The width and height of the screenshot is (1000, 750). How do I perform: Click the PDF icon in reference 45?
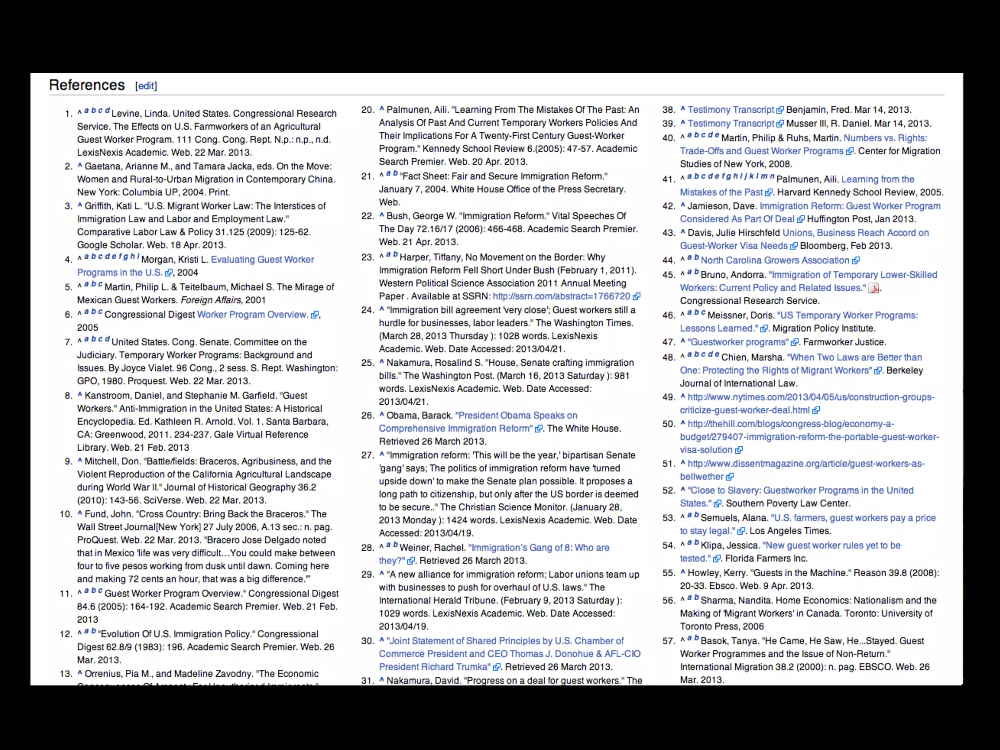coord(874,289)
